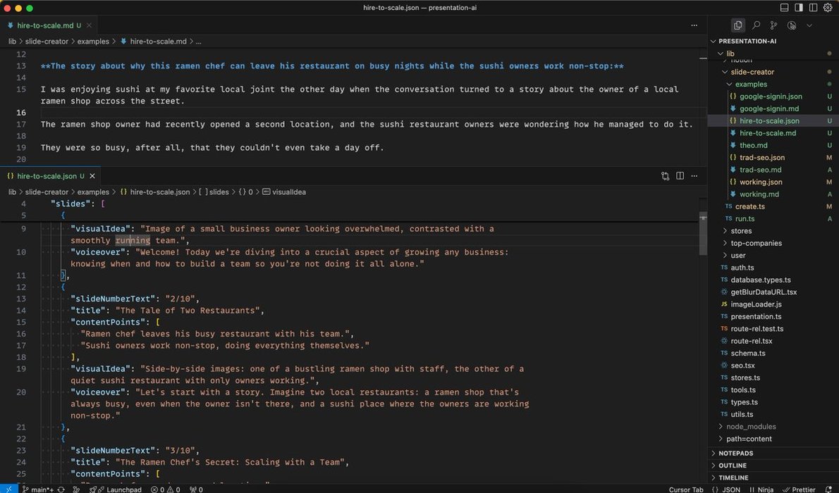The height and width of the screenshot is (493, 839).
Task: Open presentation.ts from the explorer
Action: [x=756, y=316]
